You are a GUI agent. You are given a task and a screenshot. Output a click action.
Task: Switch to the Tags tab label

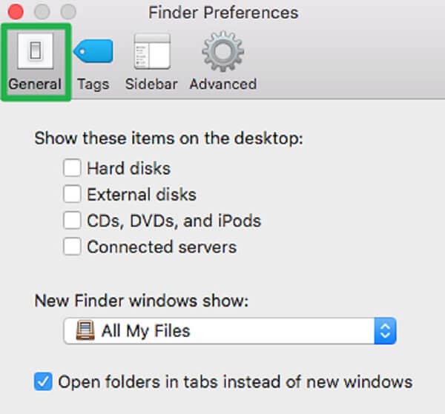click(93, 84)
